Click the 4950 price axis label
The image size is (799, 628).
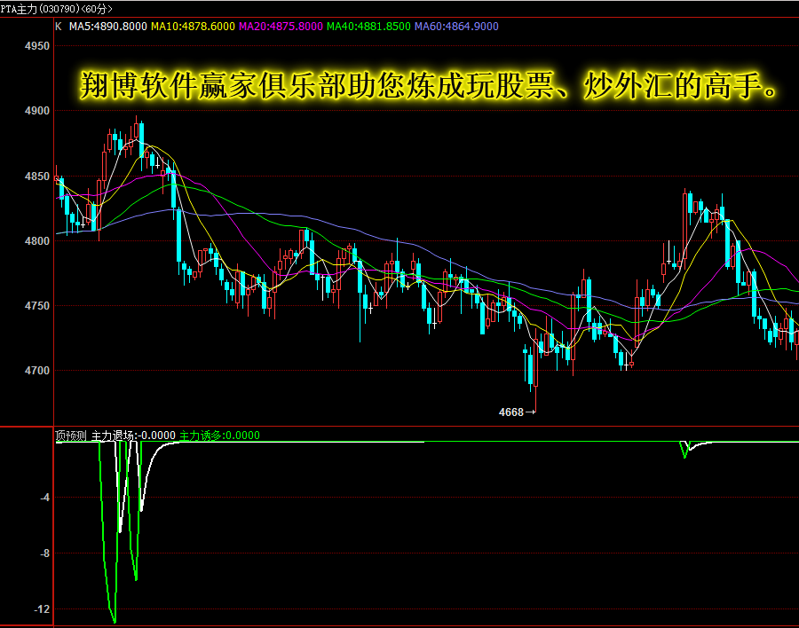click(37, 46)
